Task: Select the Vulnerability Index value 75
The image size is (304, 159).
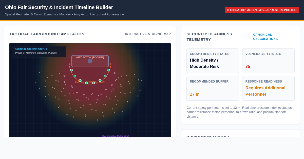Action: coord(248,67)
